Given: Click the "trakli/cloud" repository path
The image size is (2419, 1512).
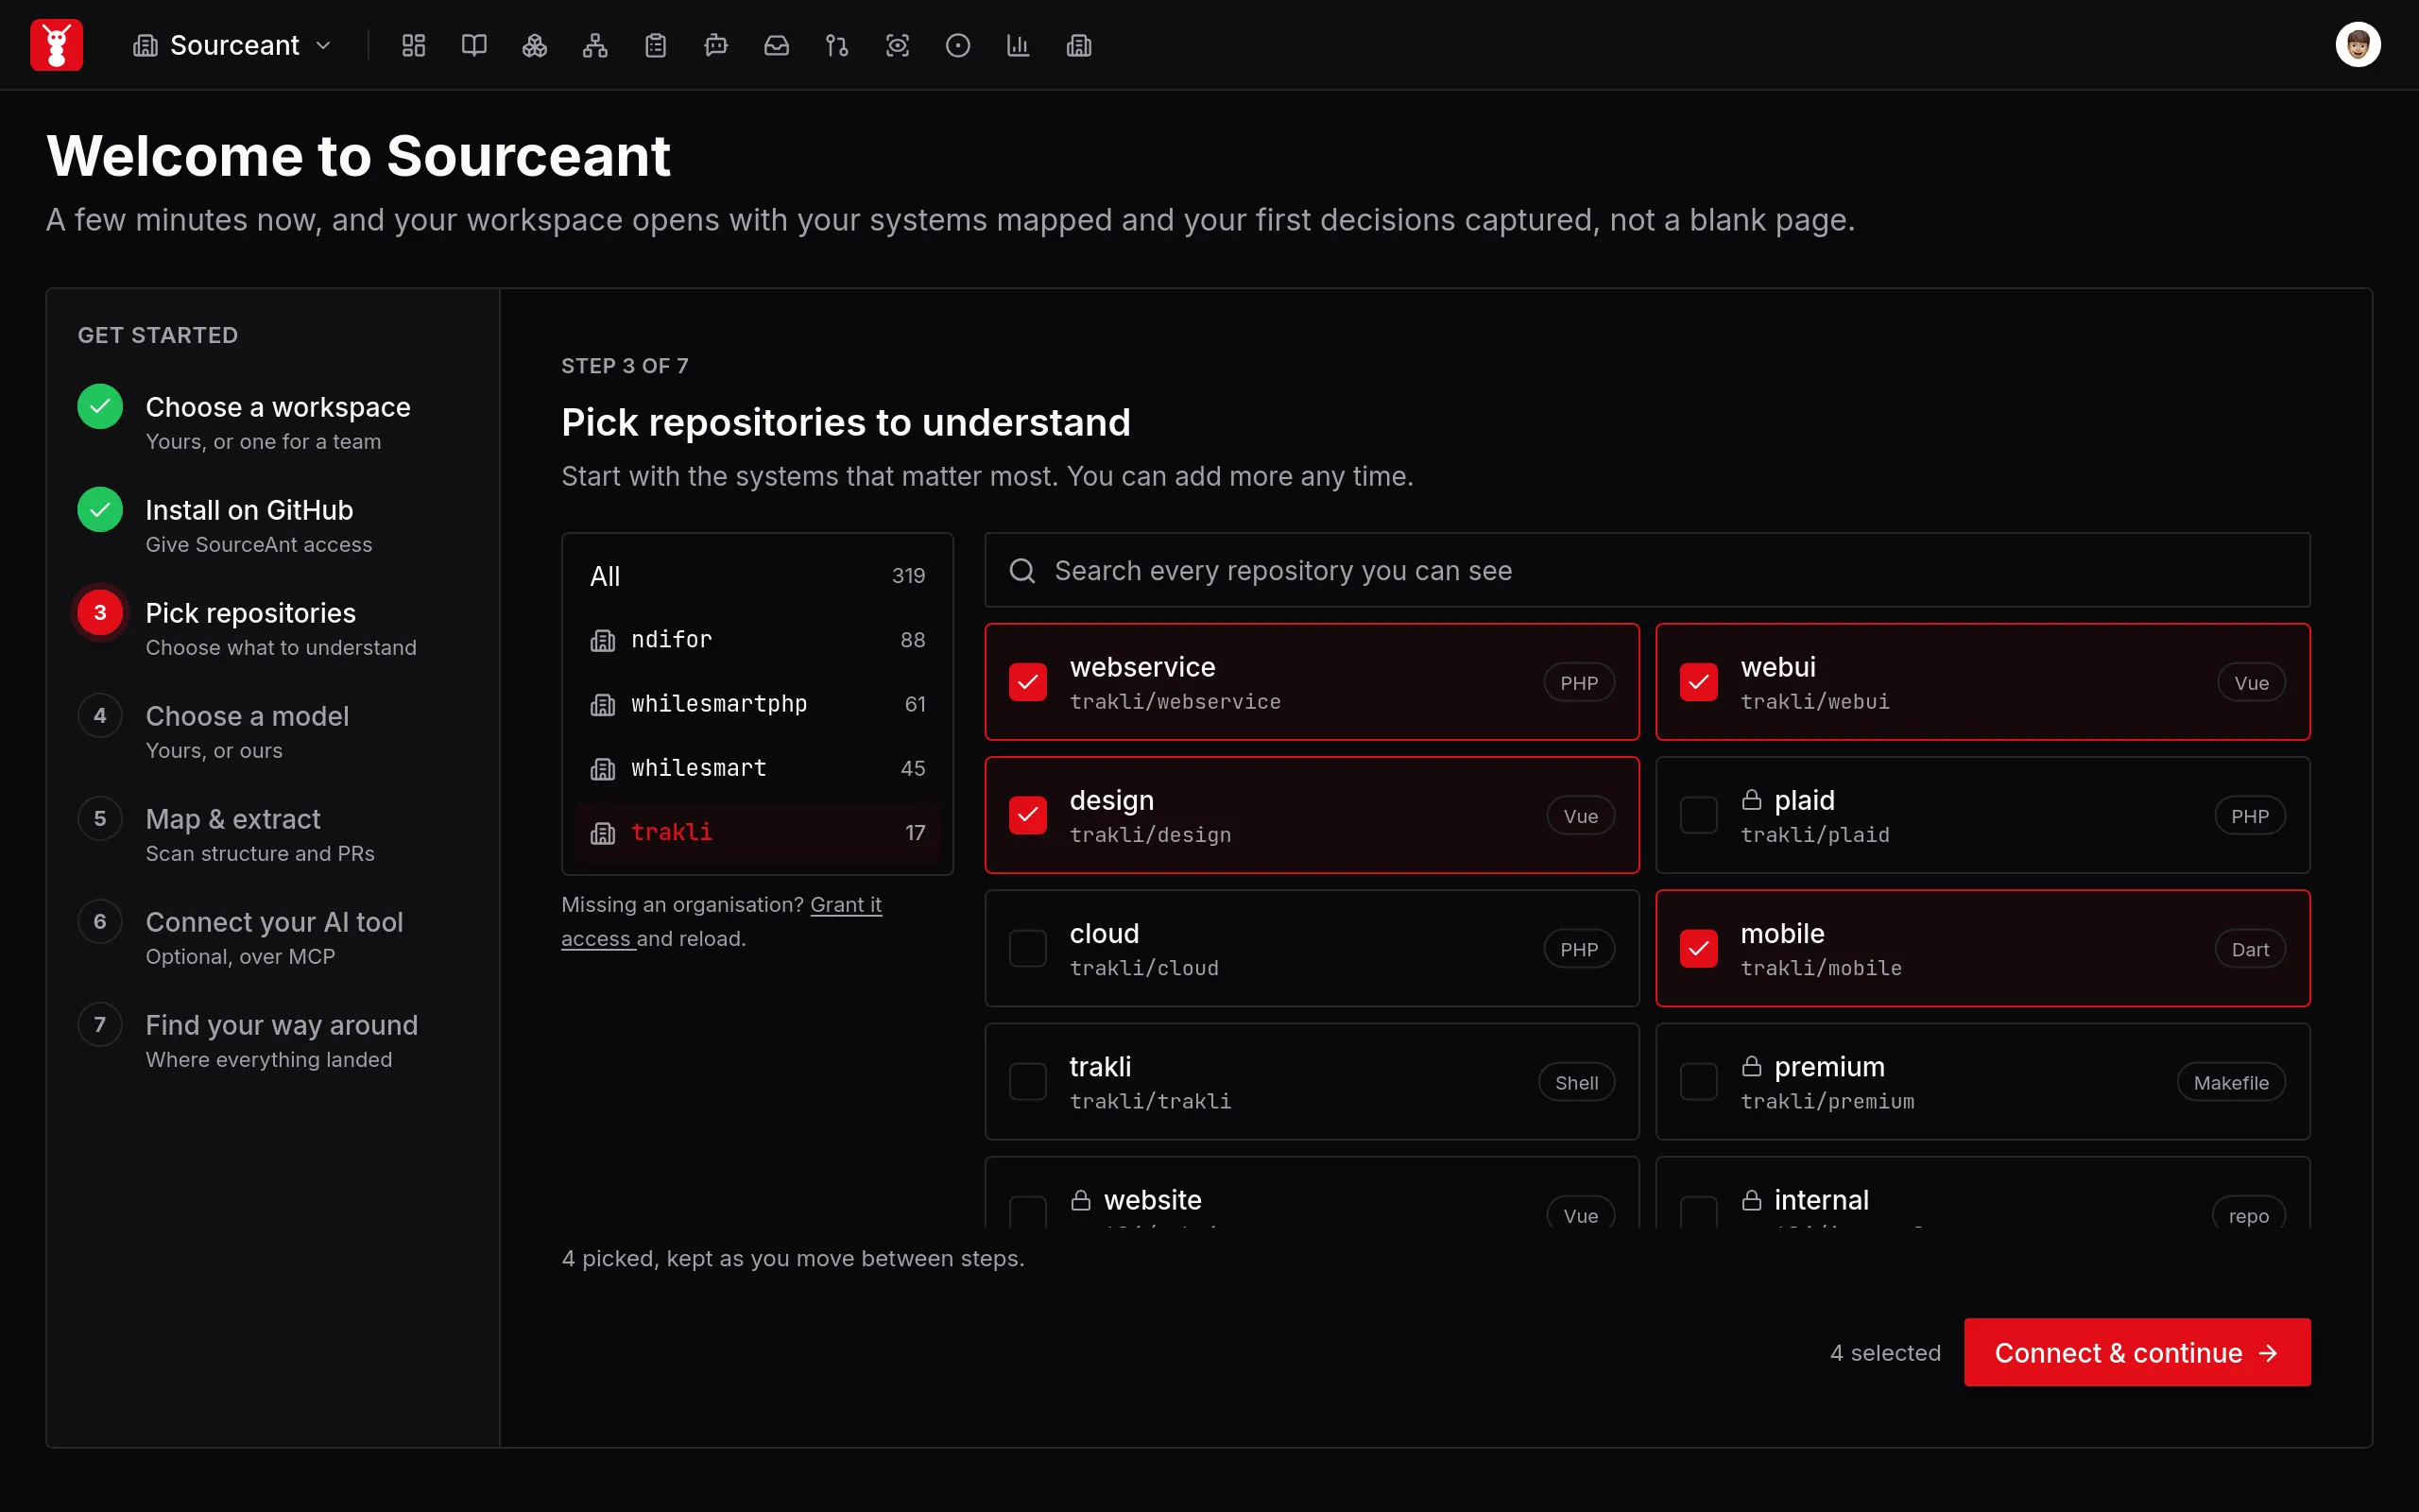Looking at the screenshot, I should coord(1143,968).
